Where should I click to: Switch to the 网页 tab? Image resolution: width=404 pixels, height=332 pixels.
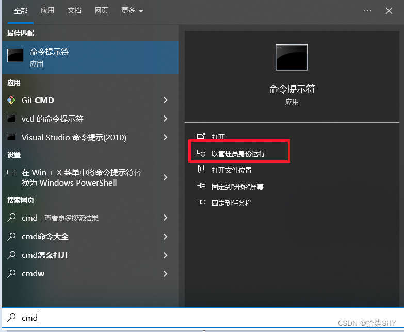101,11
